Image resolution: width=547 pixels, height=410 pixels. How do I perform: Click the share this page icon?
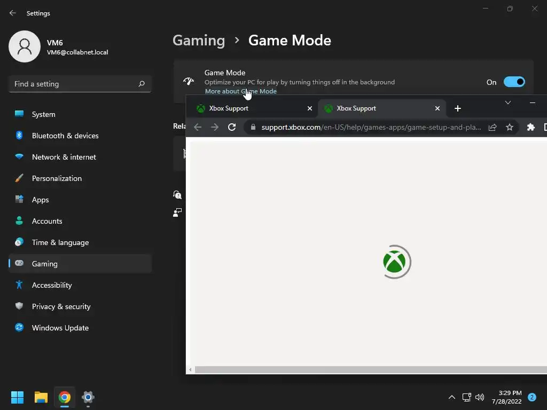click(x=493, y=127)
